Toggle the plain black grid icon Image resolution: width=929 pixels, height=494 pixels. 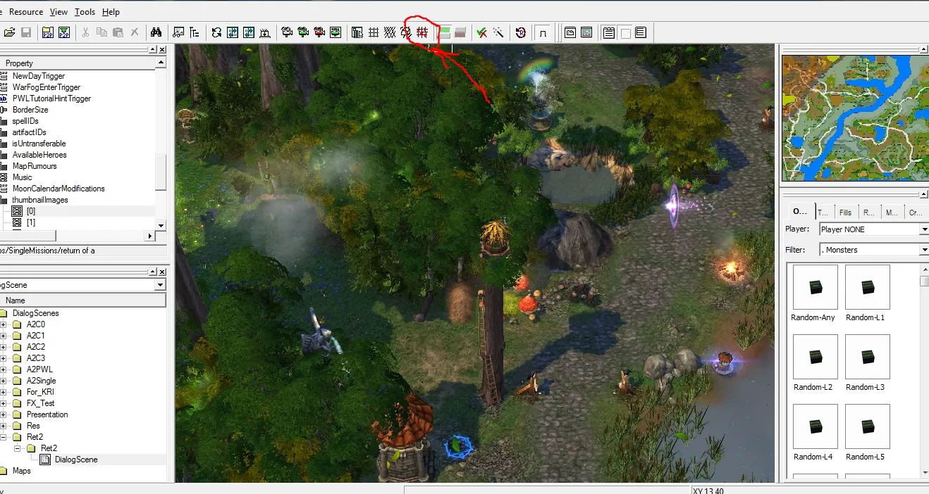374,32
